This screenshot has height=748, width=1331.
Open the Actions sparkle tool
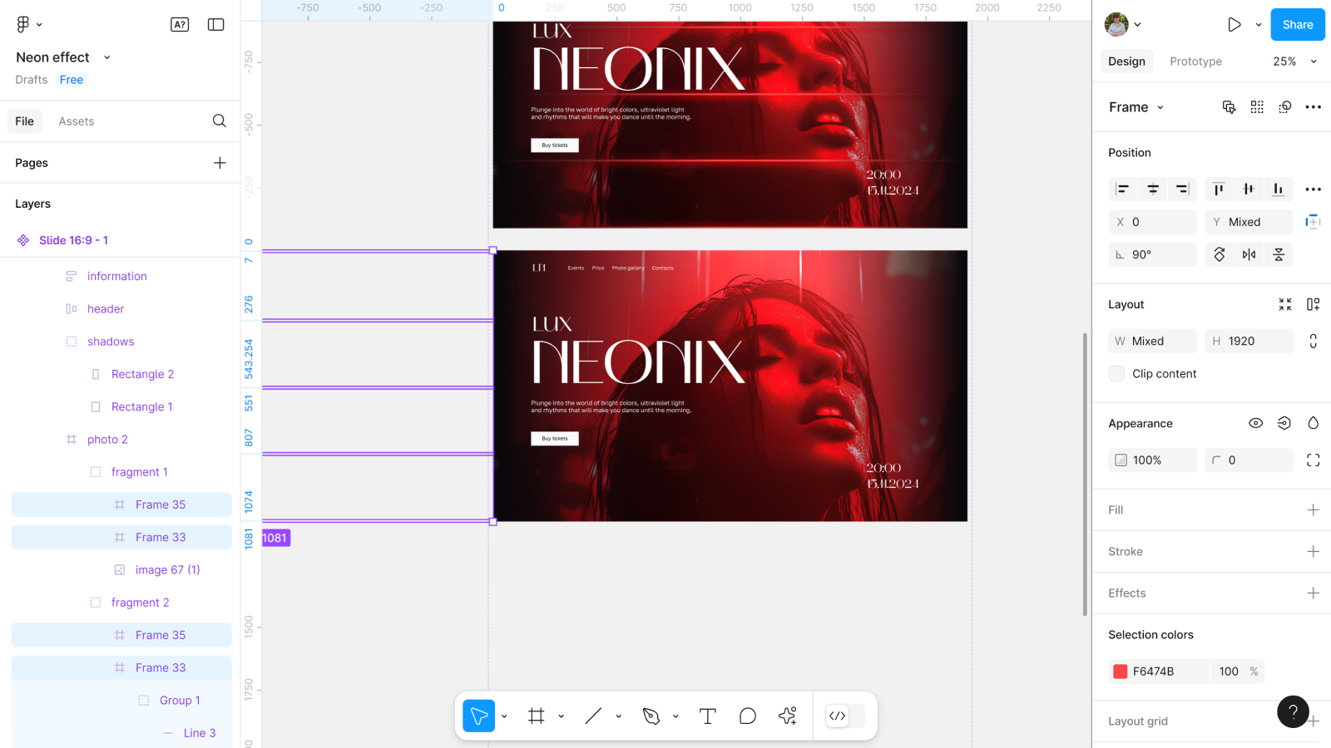[x=788, y=716]
